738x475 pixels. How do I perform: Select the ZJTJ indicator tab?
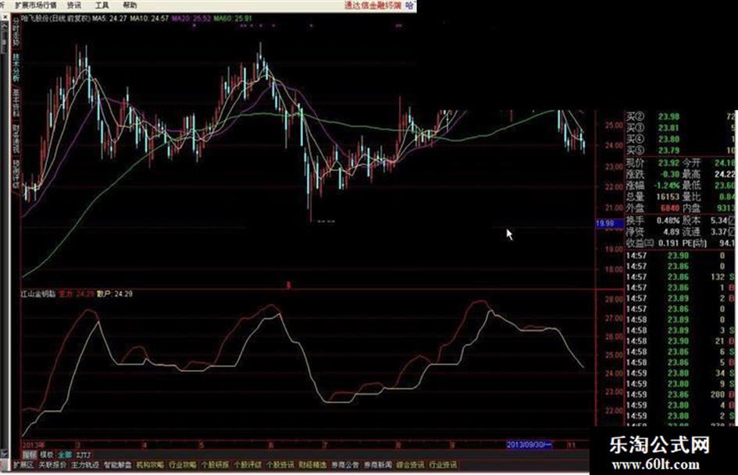coord(83,455)
